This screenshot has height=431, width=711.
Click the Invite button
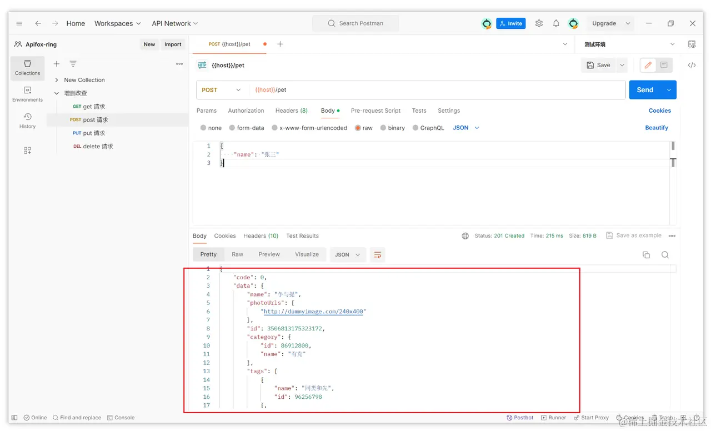coord(511,23)
